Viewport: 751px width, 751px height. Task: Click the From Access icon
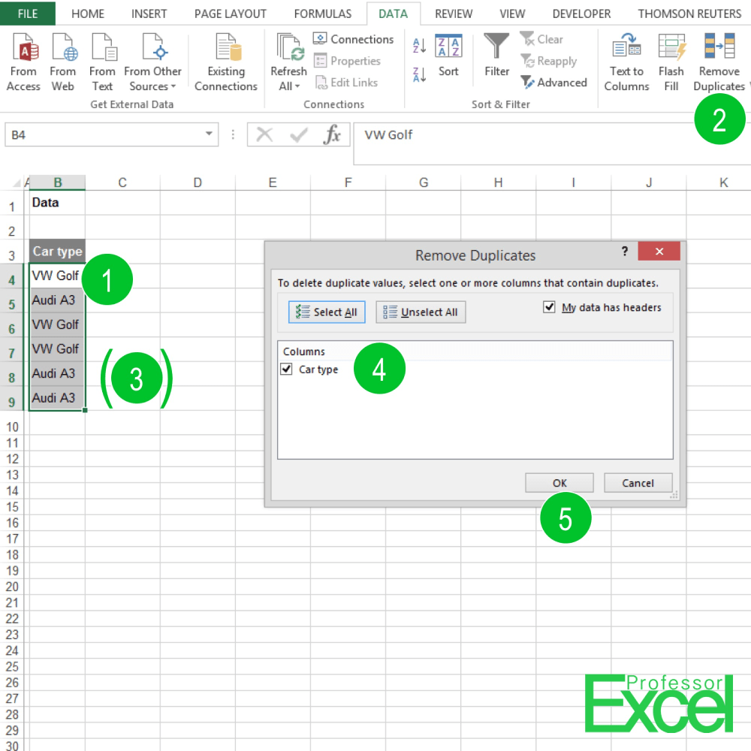(x=24, y=47)
